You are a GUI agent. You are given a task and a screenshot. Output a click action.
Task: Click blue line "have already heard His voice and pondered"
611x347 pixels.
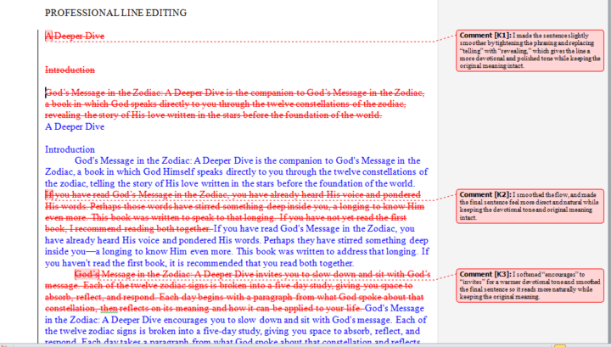[237, 240]
